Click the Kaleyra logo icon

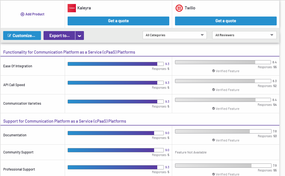coord(72,8)
